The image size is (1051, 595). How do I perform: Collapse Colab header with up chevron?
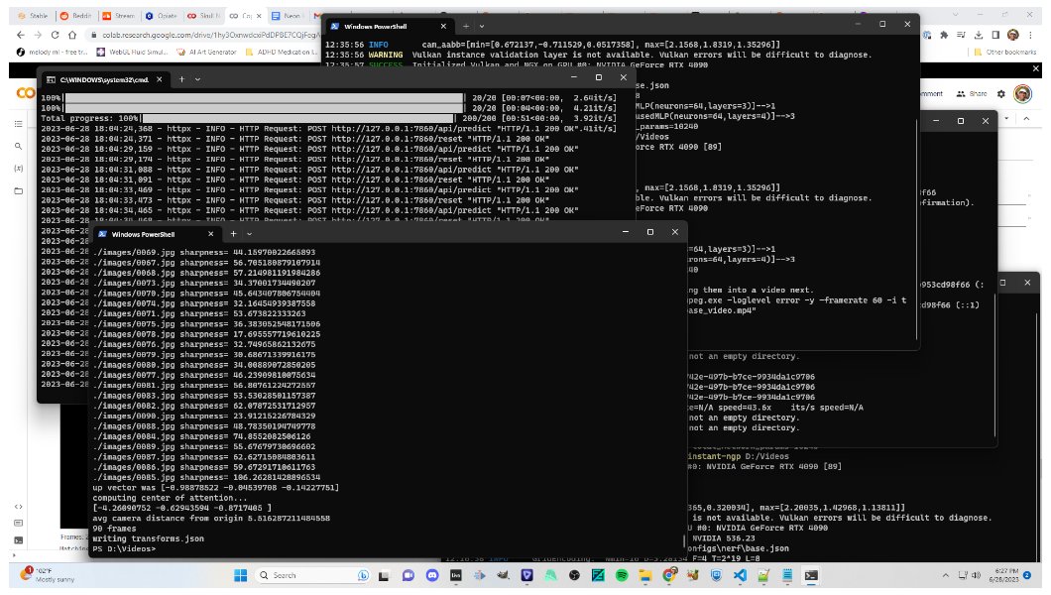tap(1026, 119)
